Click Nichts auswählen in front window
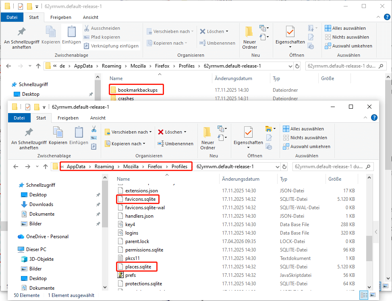The height and width of the screenshot is (301, 392). 305,138
